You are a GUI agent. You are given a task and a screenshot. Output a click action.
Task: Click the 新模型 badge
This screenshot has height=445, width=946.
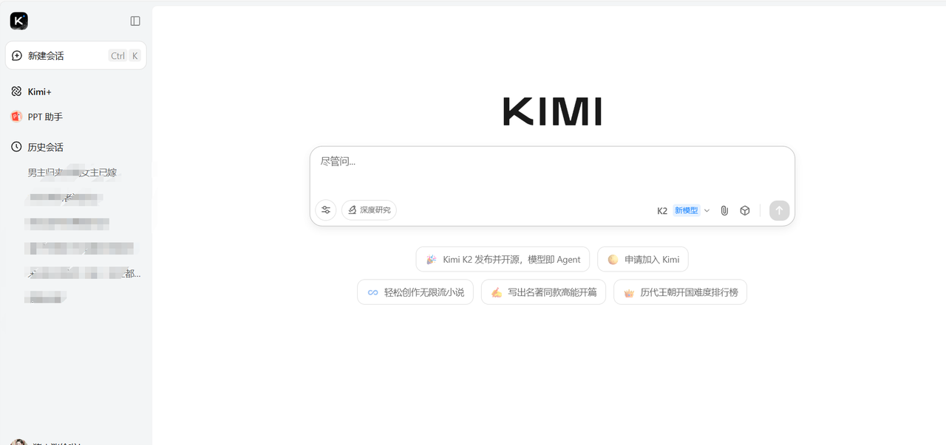[687, 210]
